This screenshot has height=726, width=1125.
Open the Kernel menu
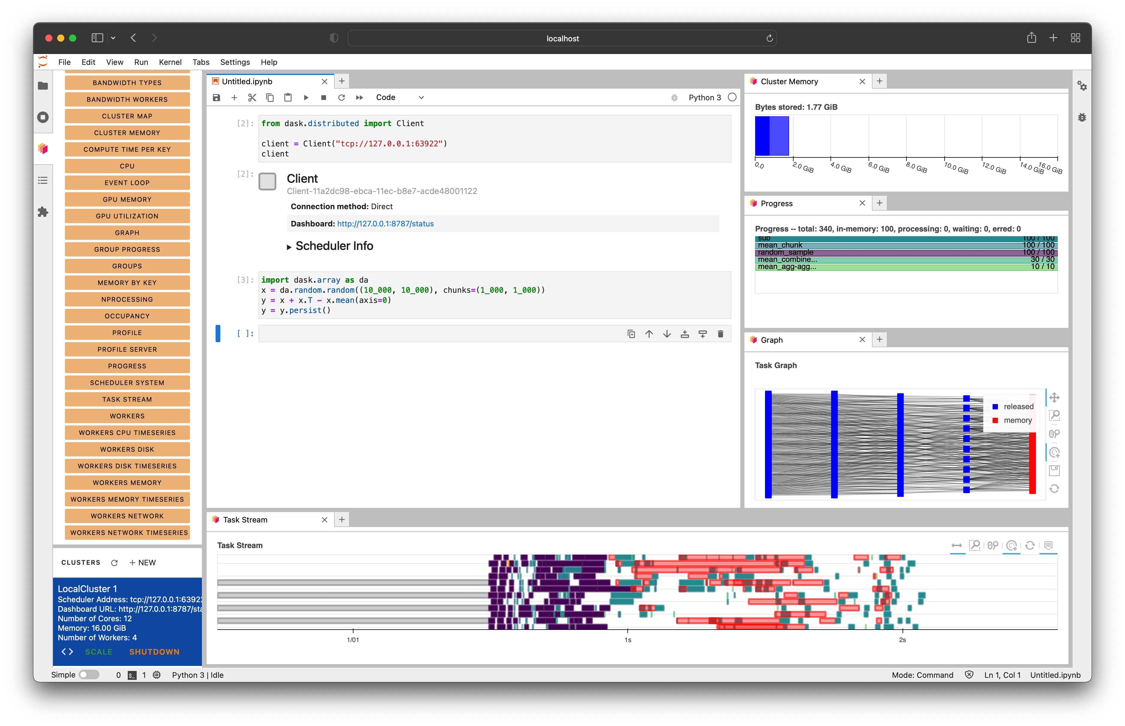click(170, 62)
